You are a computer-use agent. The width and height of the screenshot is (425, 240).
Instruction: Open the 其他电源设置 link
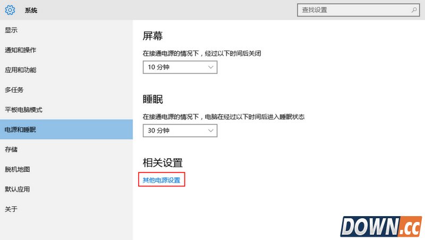click(x=161, y=180)
